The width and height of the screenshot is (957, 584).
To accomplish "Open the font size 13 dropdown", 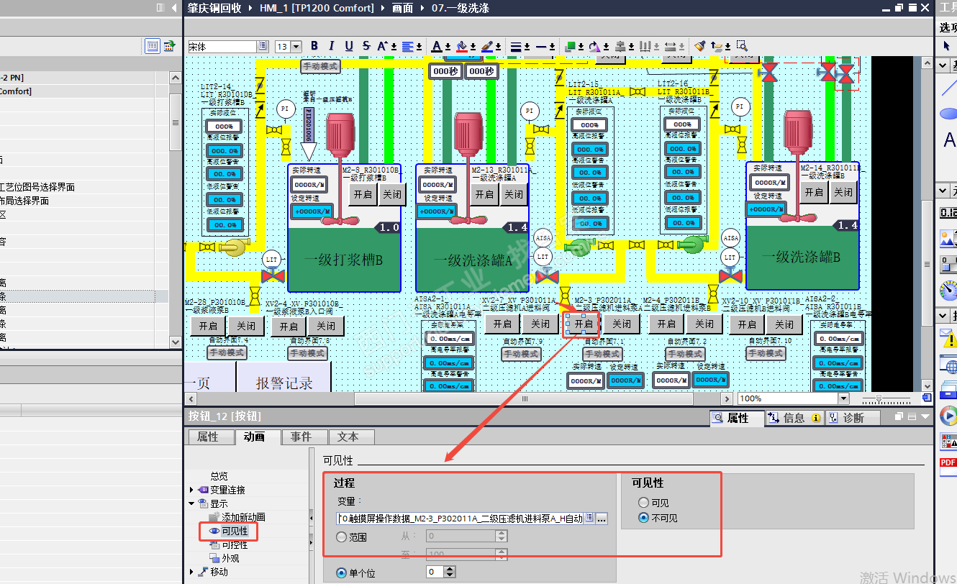I will pos(296,47).
